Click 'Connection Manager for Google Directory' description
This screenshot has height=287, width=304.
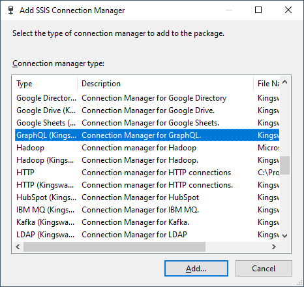coord(154,98)
